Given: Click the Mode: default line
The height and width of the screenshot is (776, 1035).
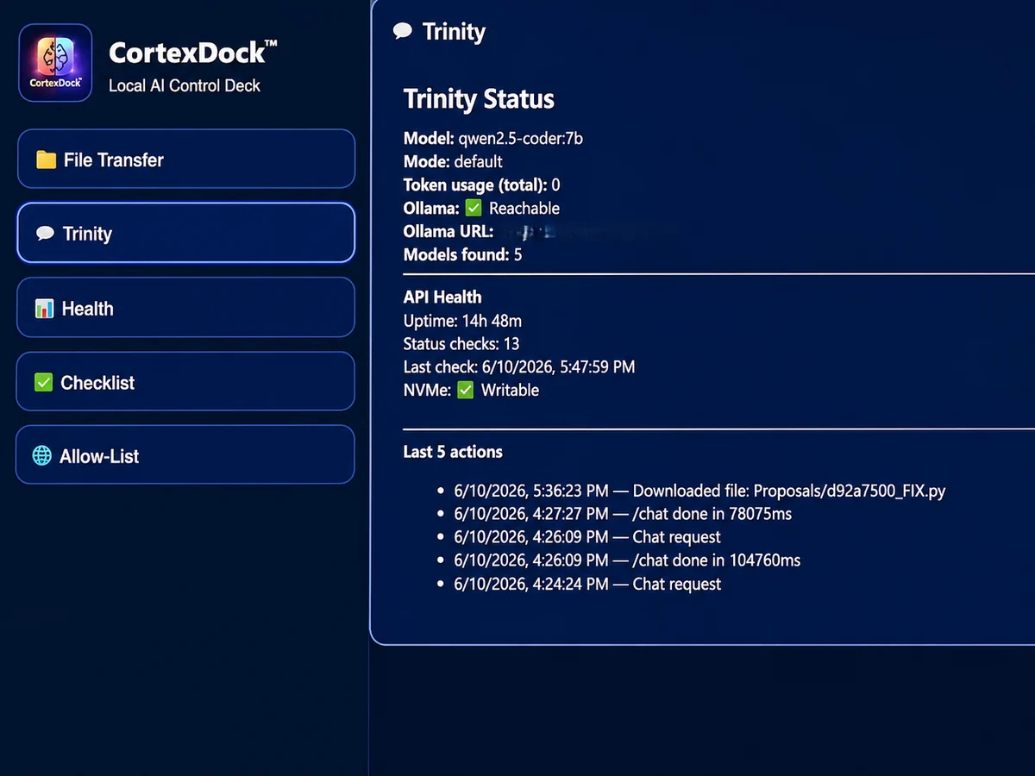Looking at the screenshot, I should pyautogui.click(x=453, y=161).
